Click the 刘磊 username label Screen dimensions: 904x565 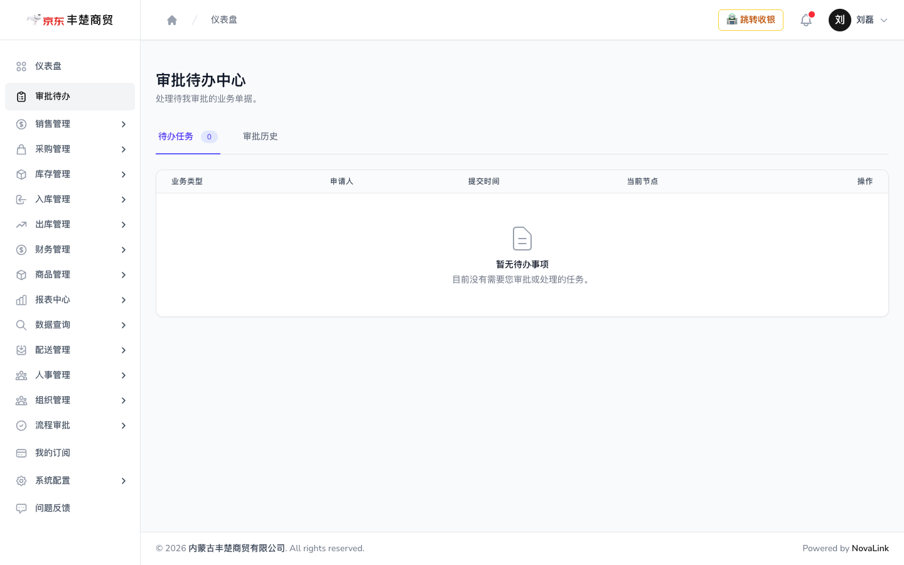pos(865,20)
